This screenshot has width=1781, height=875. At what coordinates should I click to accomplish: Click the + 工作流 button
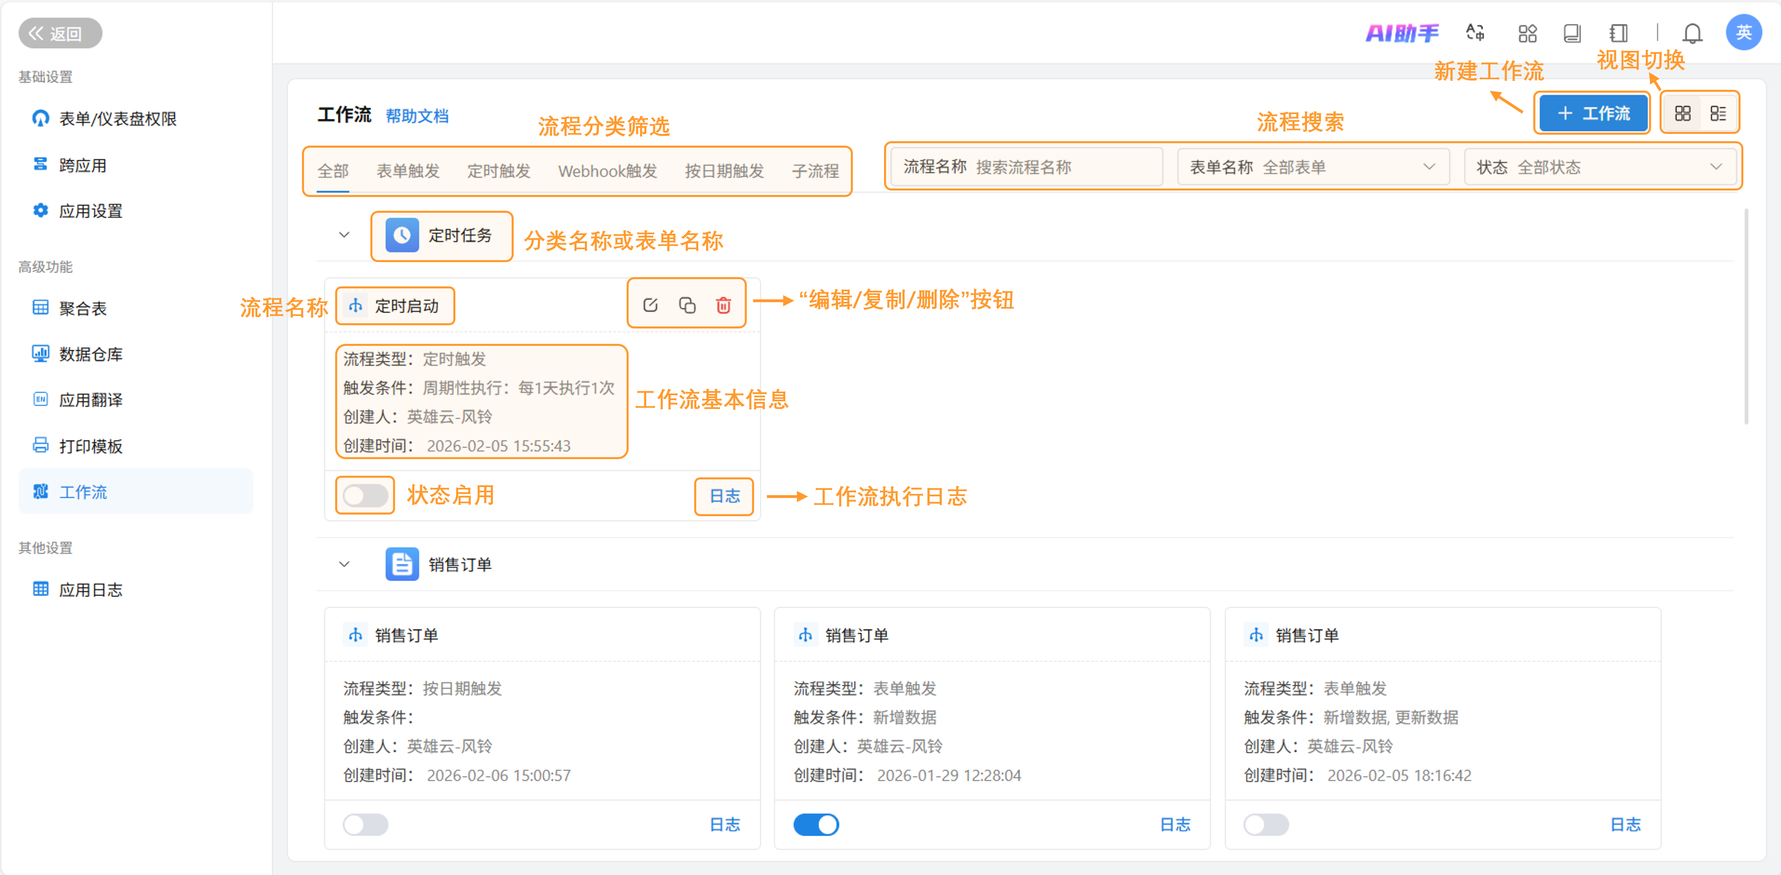tap(1593, 113)
